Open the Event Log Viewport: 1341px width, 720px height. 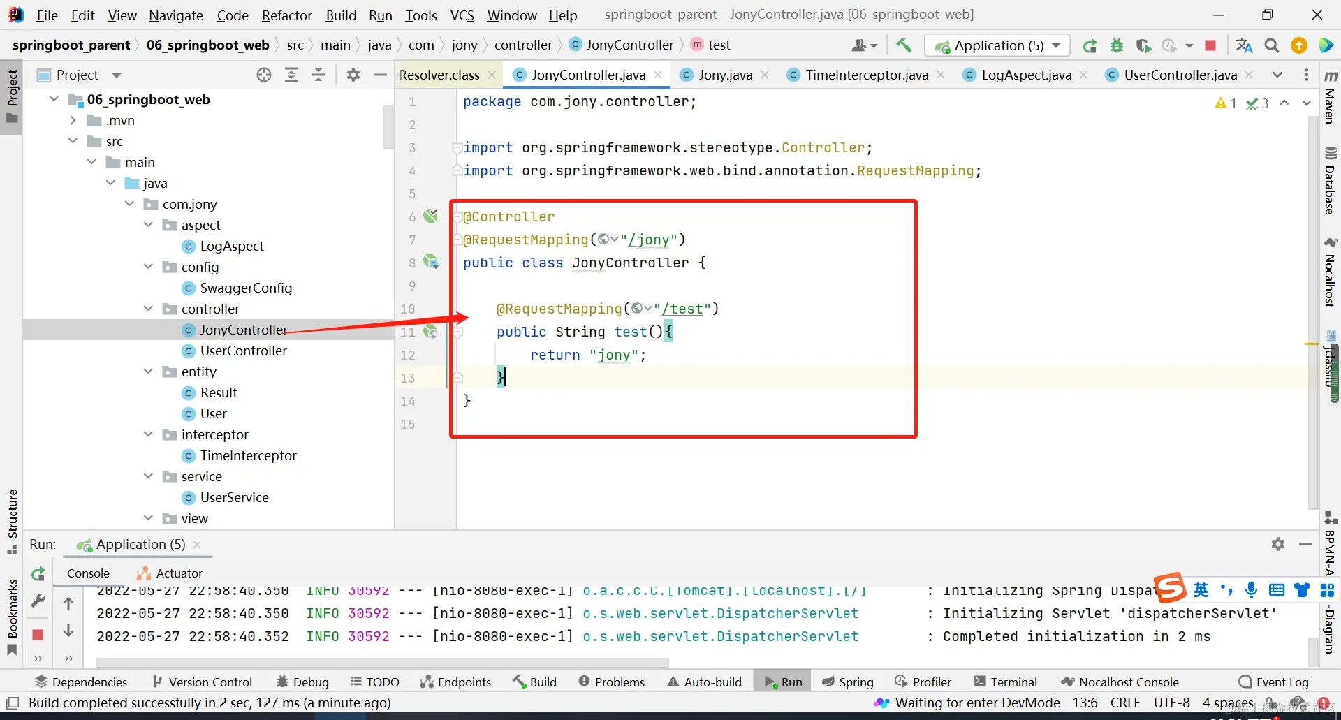tap(1274, 682)
